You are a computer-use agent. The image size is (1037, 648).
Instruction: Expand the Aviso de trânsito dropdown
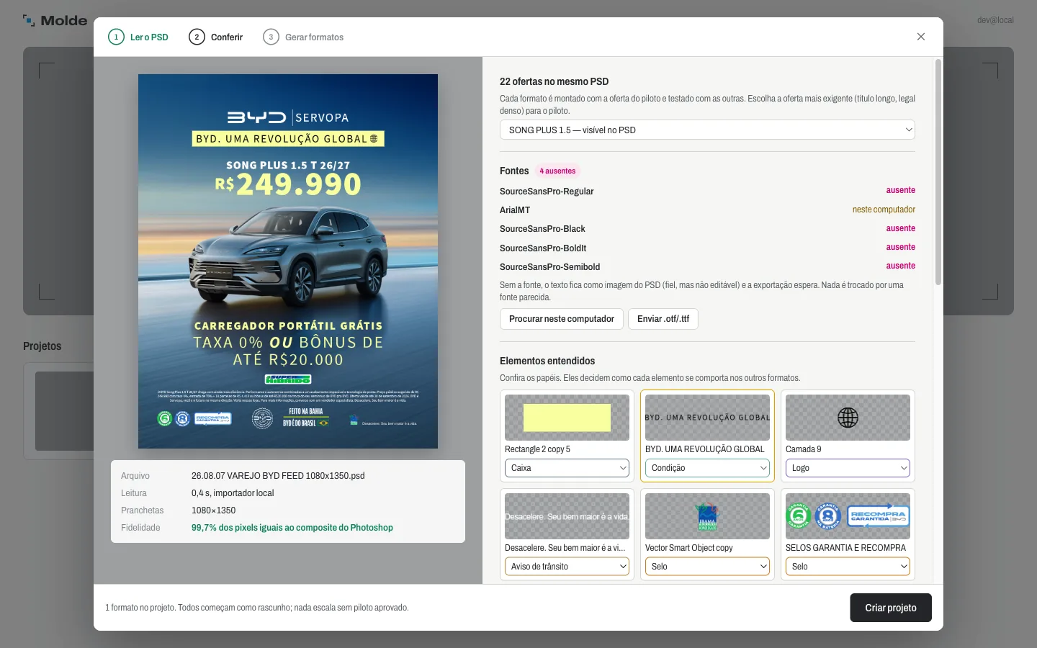tap(567, 567)
